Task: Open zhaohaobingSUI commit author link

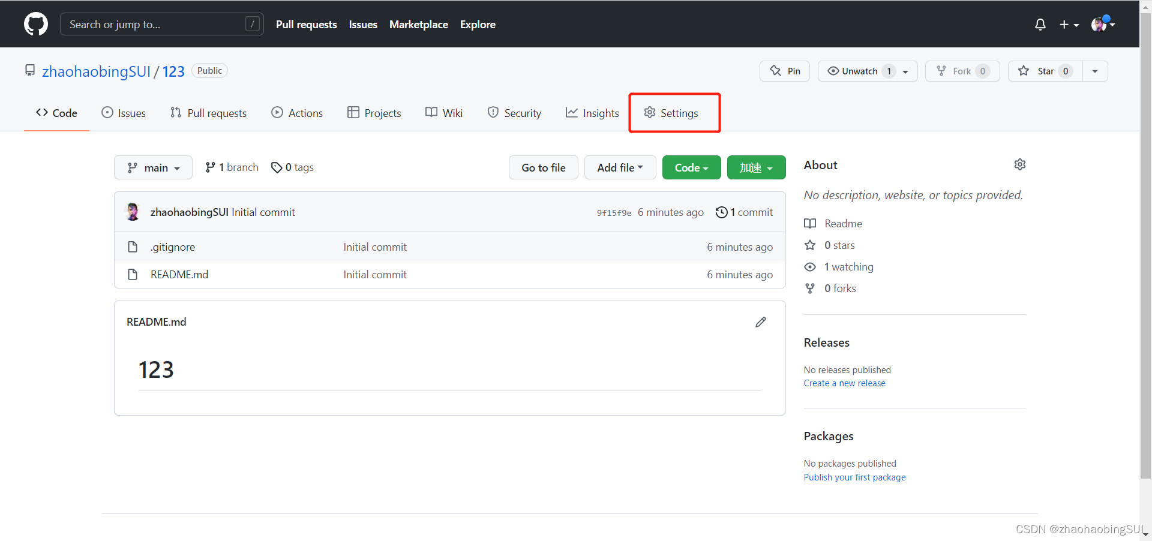Action: pyautogui.click(x=190, y=212)
